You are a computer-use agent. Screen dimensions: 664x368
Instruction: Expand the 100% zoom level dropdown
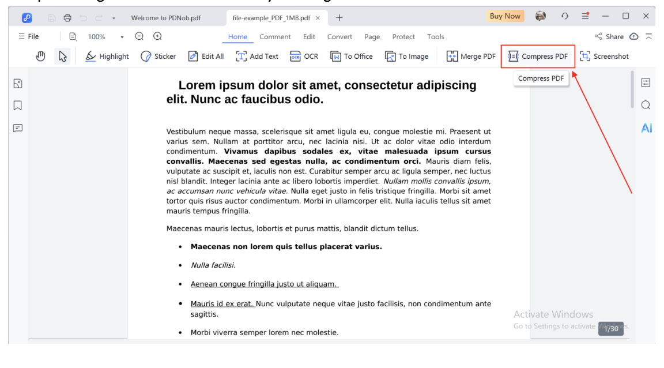122,37
